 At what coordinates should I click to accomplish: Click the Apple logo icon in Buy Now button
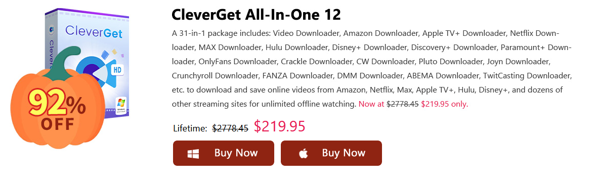click(x=303, y=153)
